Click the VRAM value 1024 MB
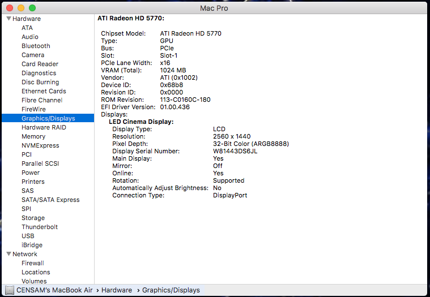The height and width of the screenshot is (297, 430). click(173, 70)
